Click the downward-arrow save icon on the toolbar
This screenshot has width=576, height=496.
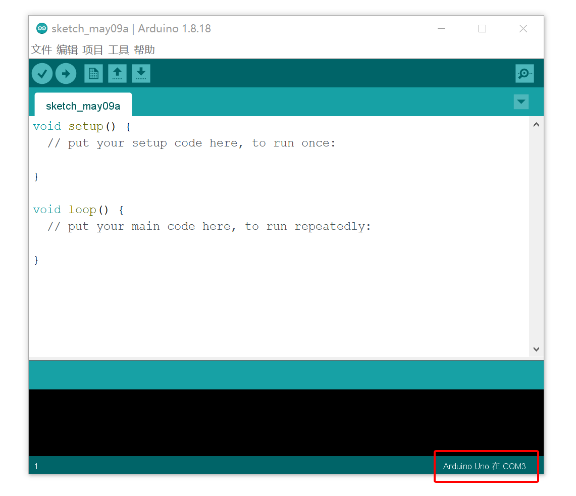[x=141, y=73]
